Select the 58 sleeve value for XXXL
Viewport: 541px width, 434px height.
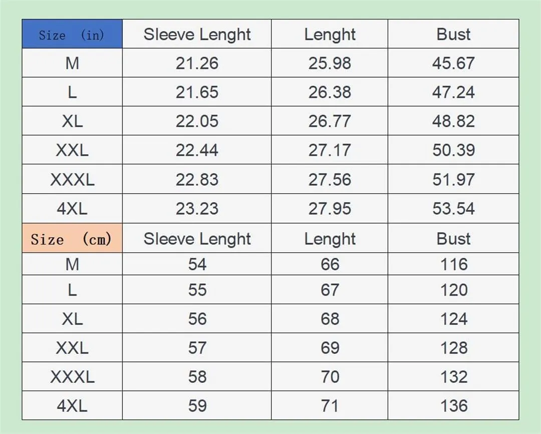tap(197, 376)
